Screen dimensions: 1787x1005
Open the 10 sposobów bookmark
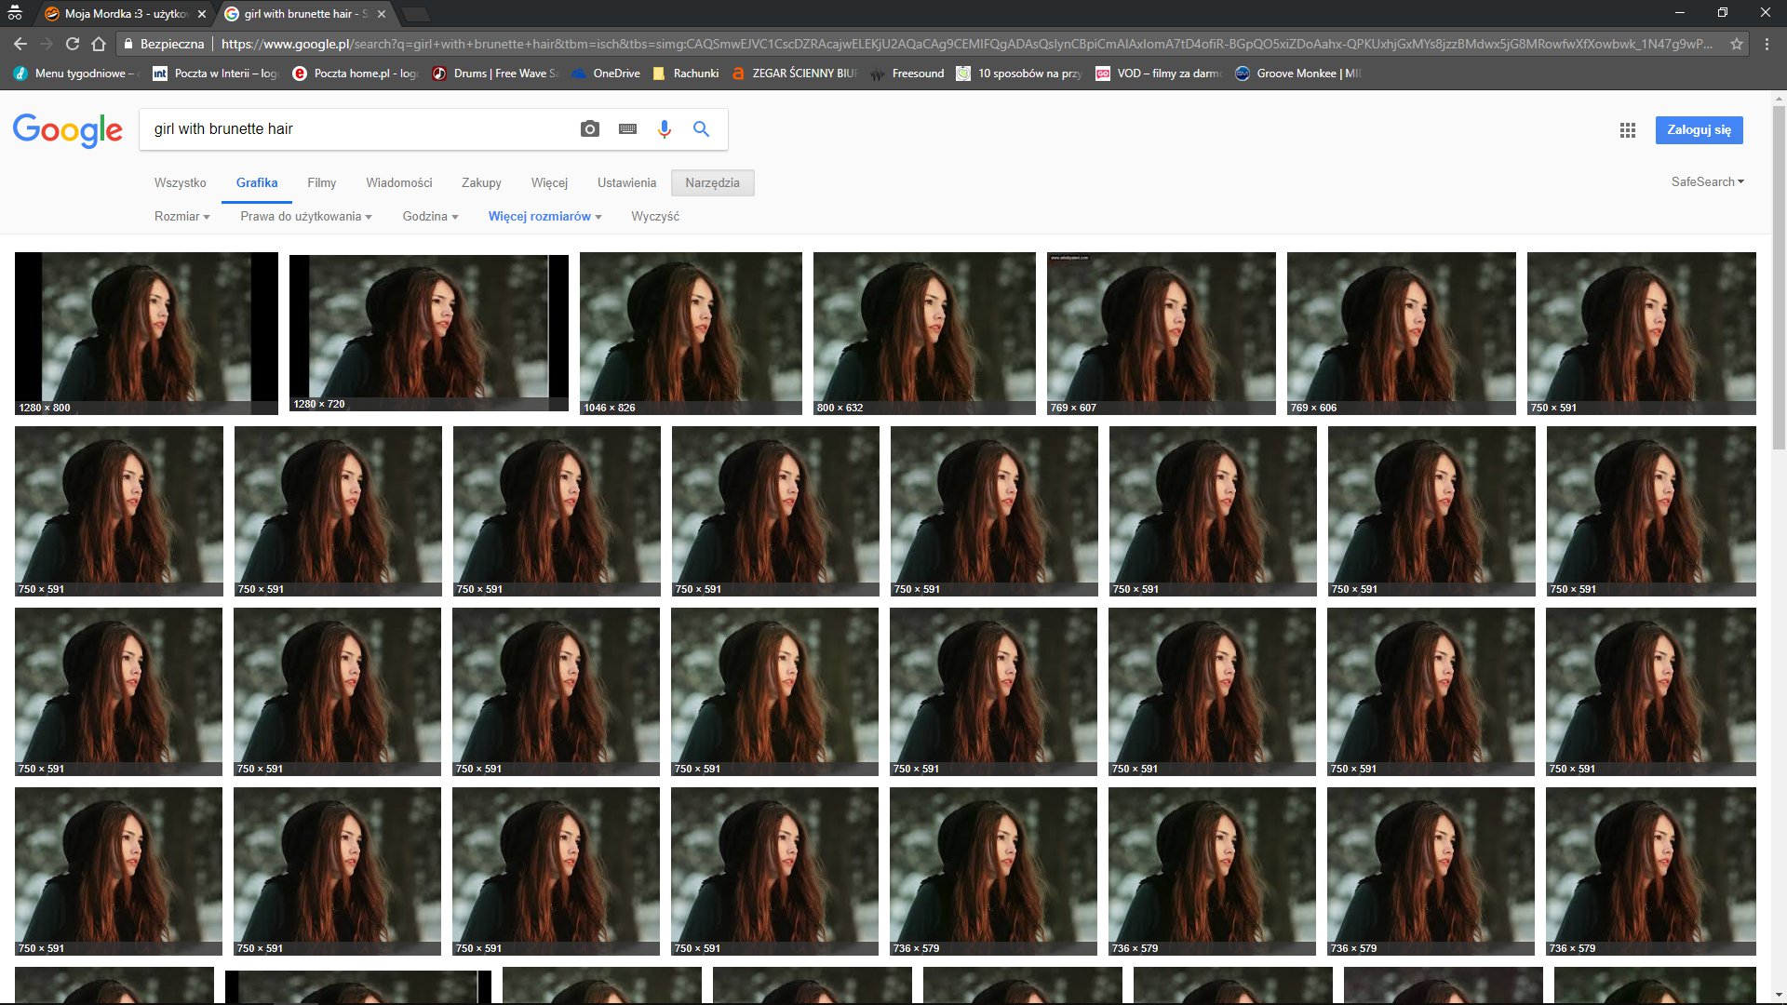pos(1019,74)
